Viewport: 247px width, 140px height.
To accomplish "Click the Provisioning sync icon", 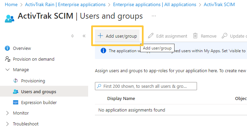I will click(15, 81).
